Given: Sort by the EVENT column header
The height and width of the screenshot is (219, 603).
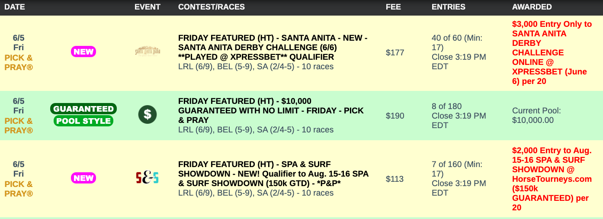Looking at the screenshot, I should 148,7.
